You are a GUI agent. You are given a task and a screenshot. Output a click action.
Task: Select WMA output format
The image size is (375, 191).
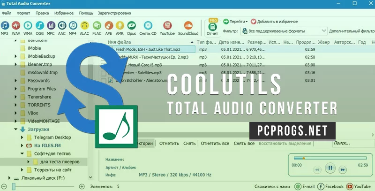coord(28,28)
